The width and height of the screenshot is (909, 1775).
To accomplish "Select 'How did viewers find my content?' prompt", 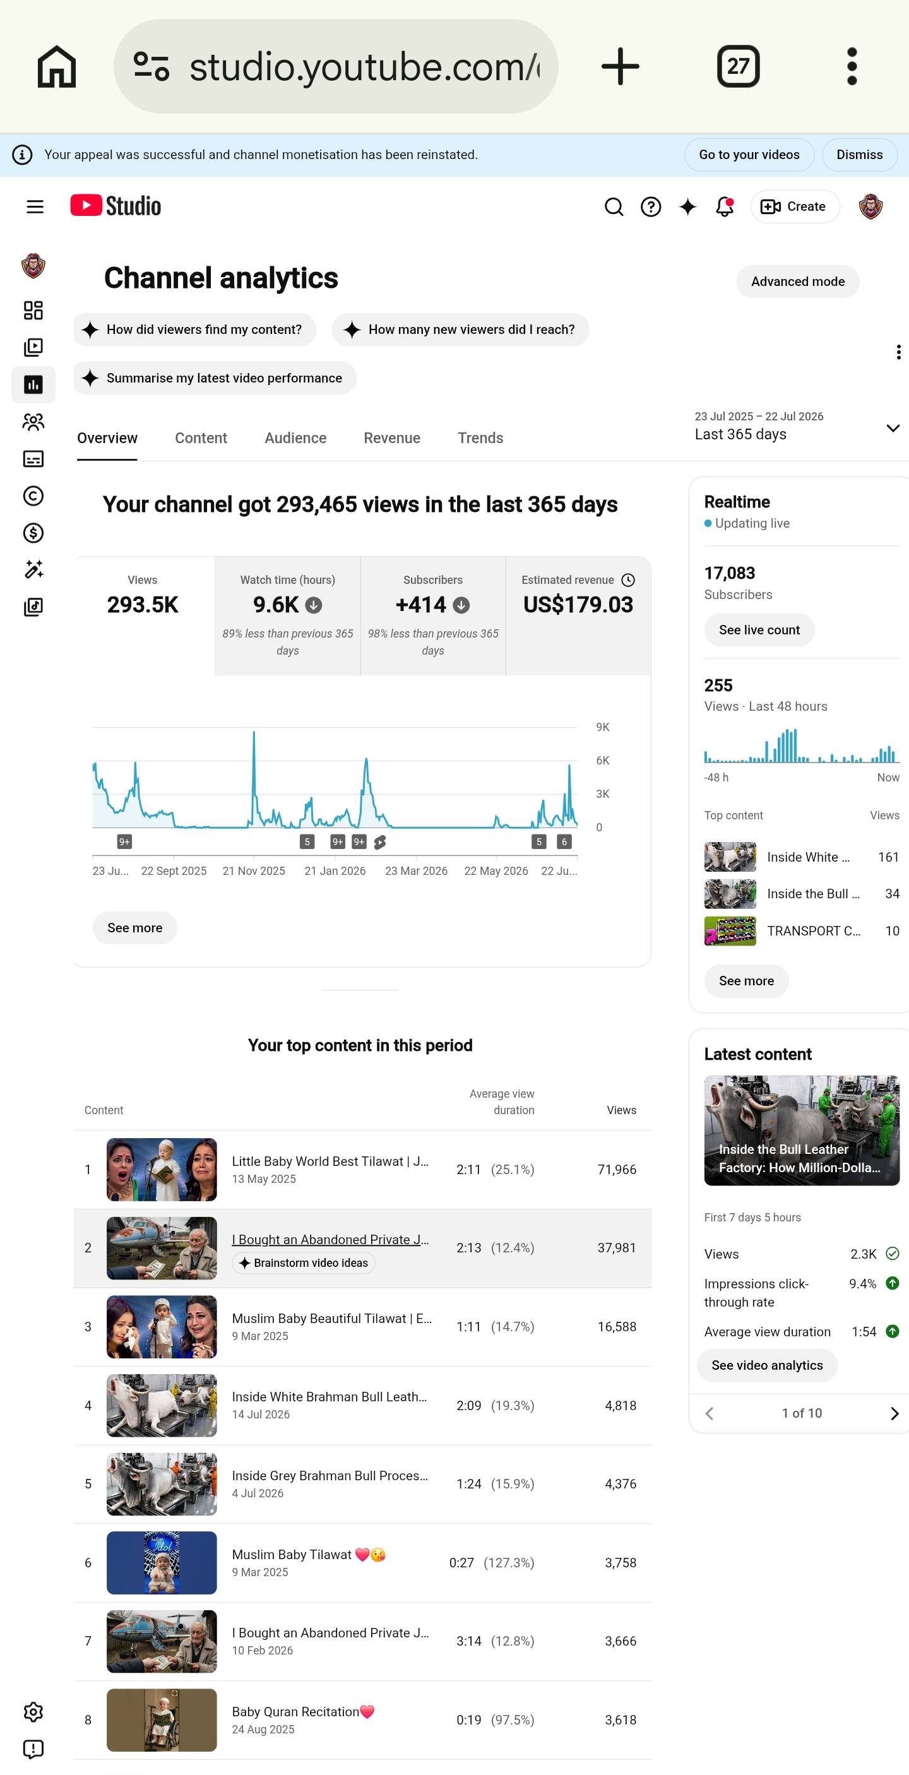I will 195,330.
